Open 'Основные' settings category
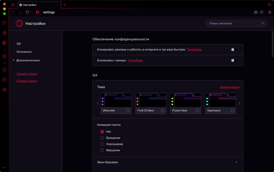The image size is (274, 172). tap(24, 52)
